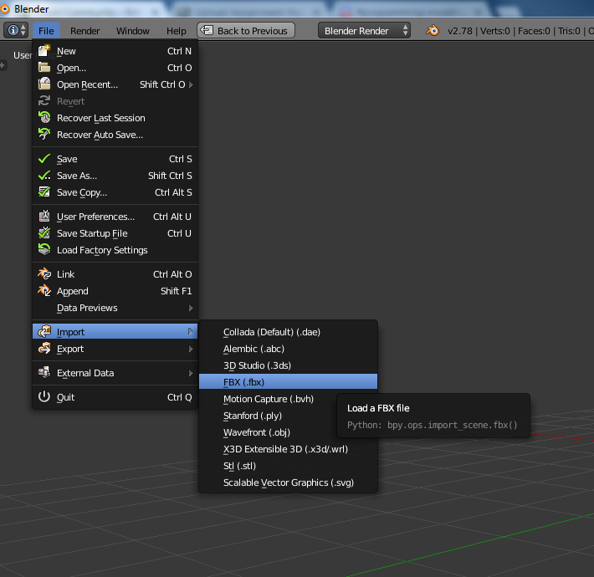Open the File menu

point(46,31)
